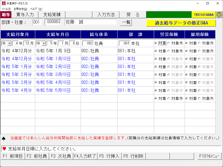Click the spade symbol next to red notice
The height and width of the screenshot is (167, 223).
(4, 138)
